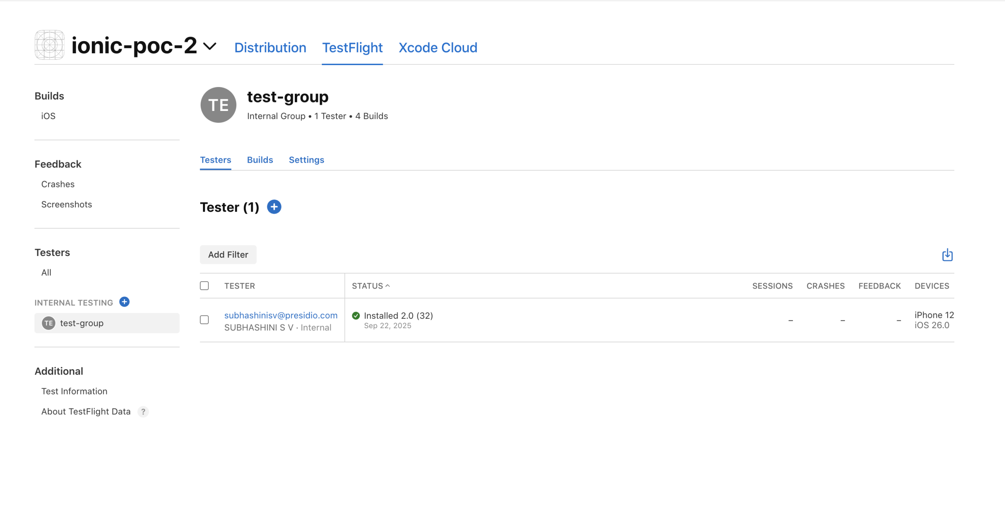
Task: Switch to the Distribution tab
Action: [x=270, y=47]
